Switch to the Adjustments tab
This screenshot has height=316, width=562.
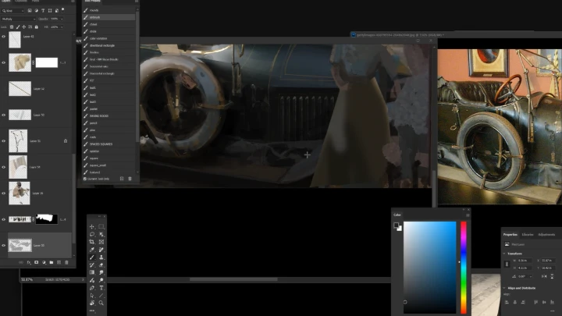[546, 234]
